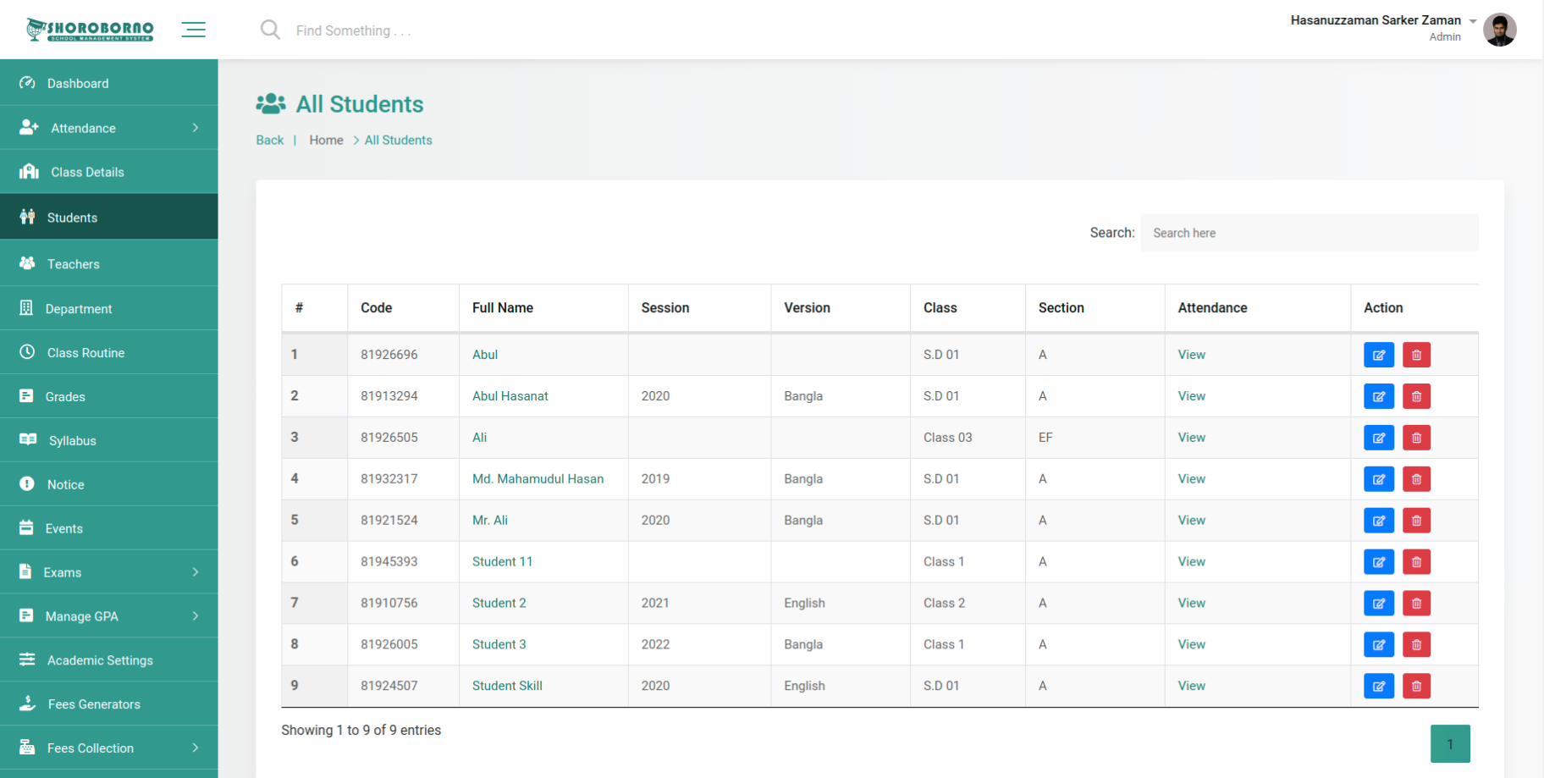
Task: Toggle the hamburger sidebar menu
Action: pos(193,30)
